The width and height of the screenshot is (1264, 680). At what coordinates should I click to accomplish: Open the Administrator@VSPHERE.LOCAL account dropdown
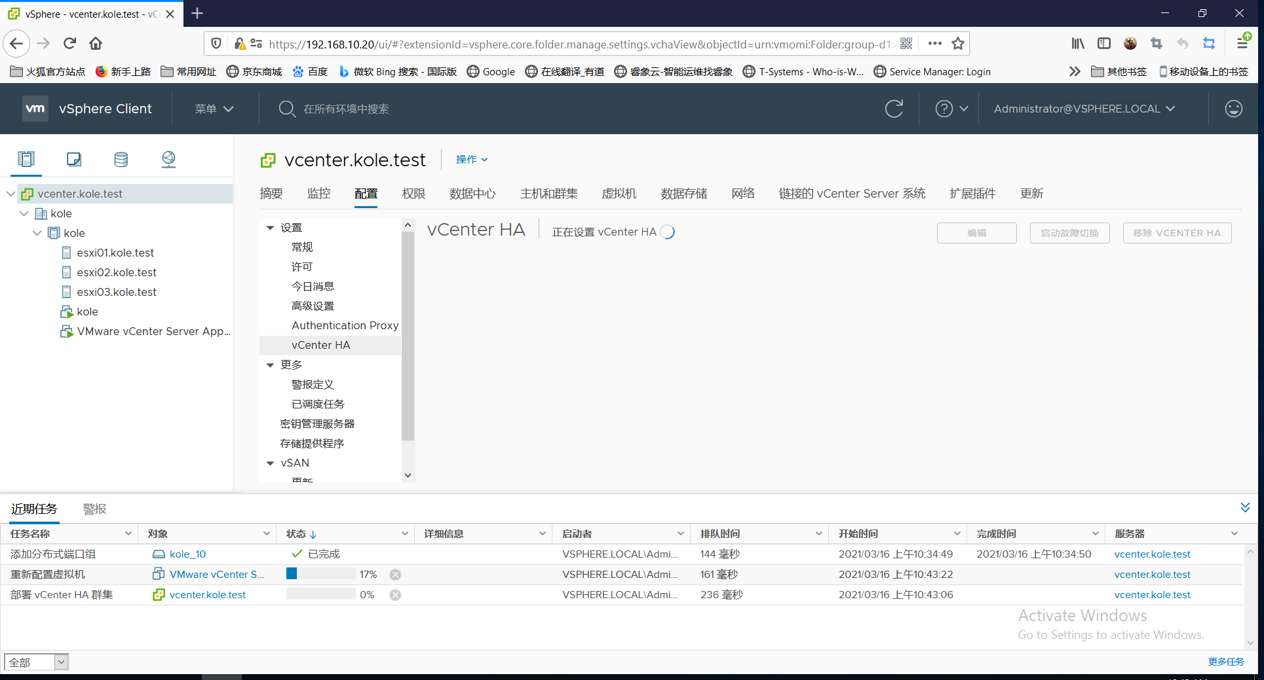tap(1084, 109)
